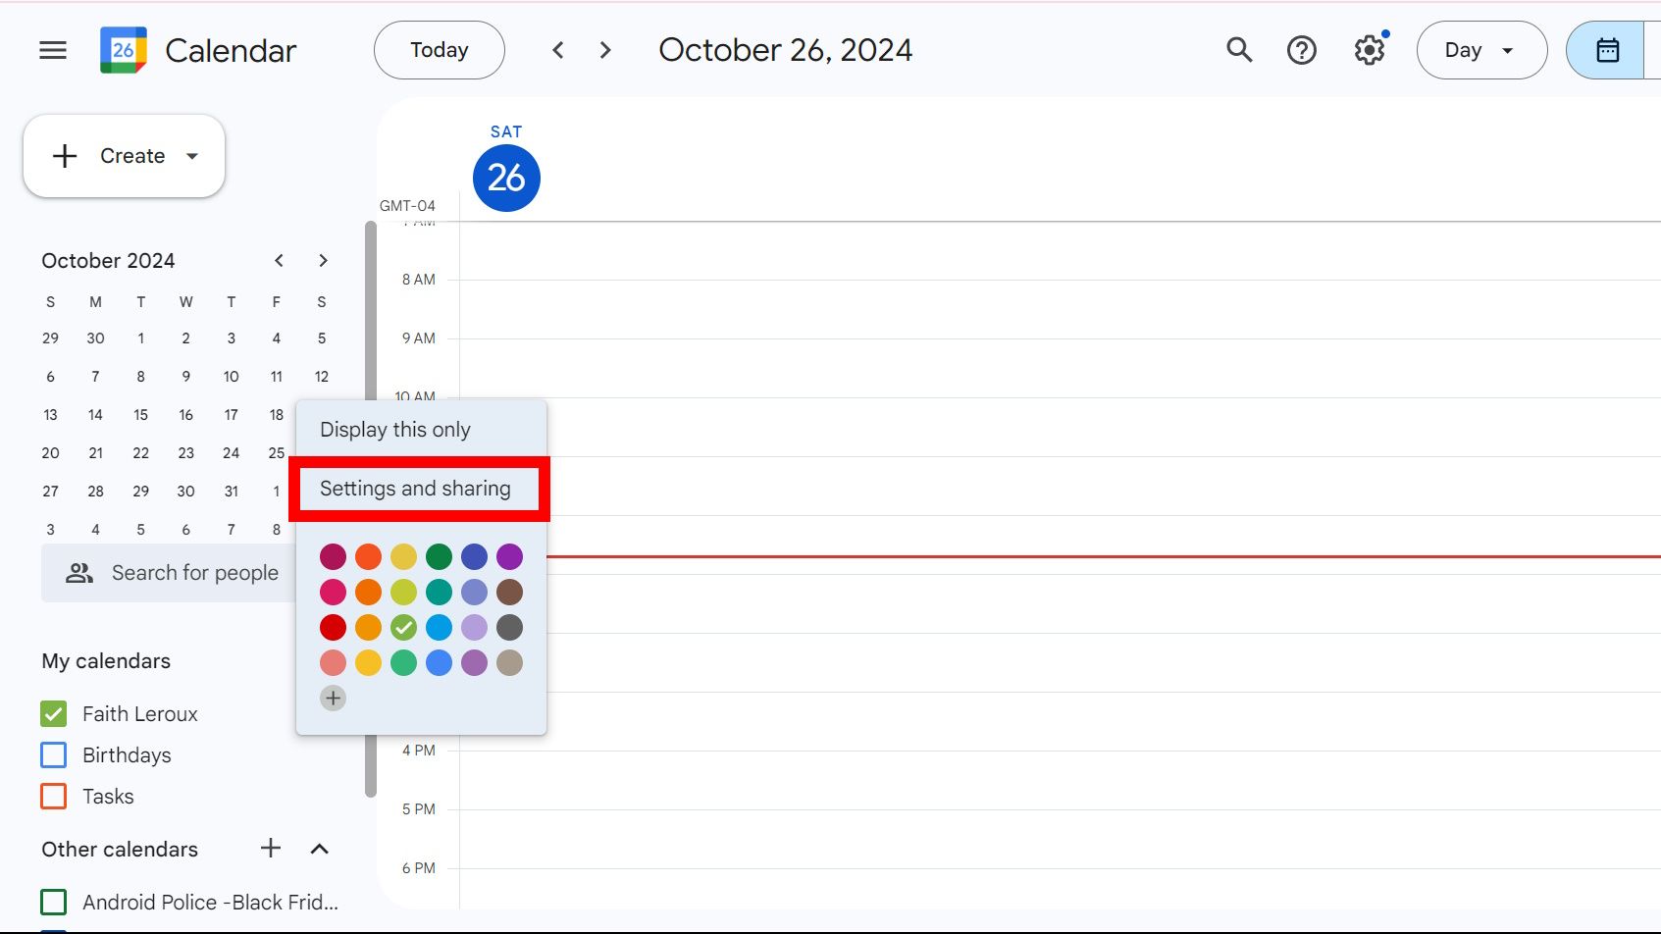
Task: Open the Create dropdown arrow
Action: (x=192, y=156)
